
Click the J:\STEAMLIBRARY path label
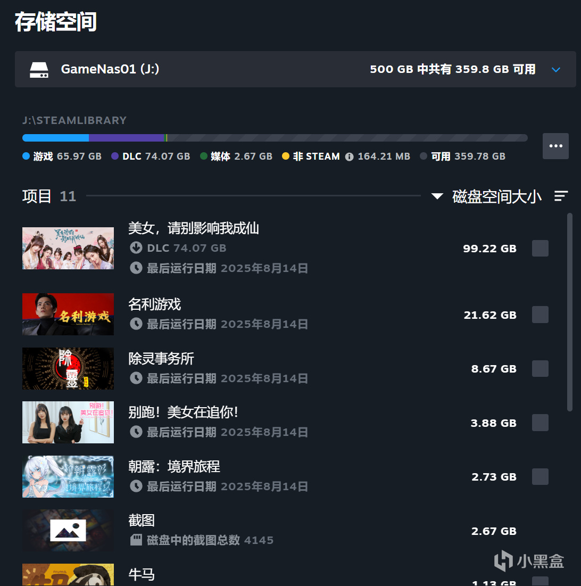tap(74, 120)
